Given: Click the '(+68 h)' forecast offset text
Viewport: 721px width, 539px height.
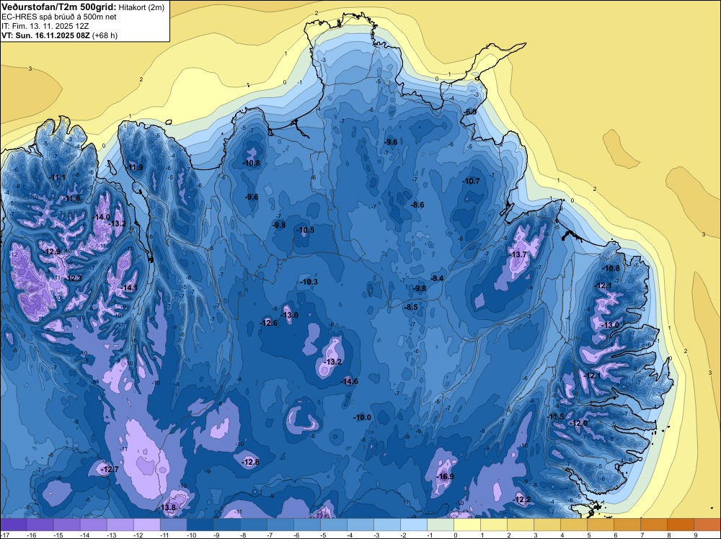Looking at the screenshot, I should (x=105, y=35).
